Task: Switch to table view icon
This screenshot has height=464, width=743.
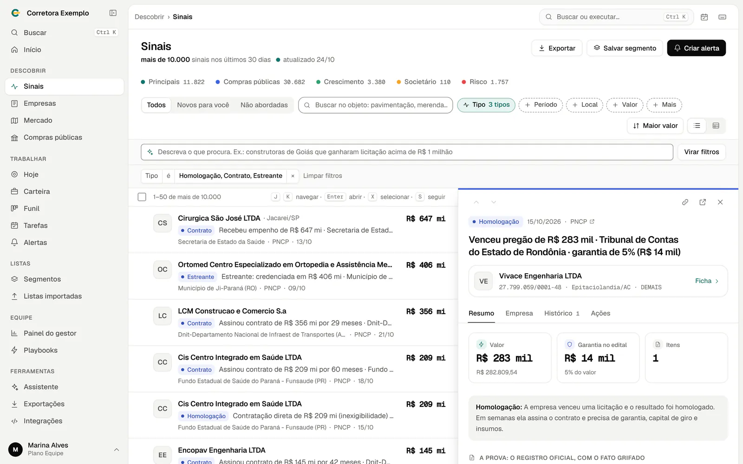Action: point(716,126)
